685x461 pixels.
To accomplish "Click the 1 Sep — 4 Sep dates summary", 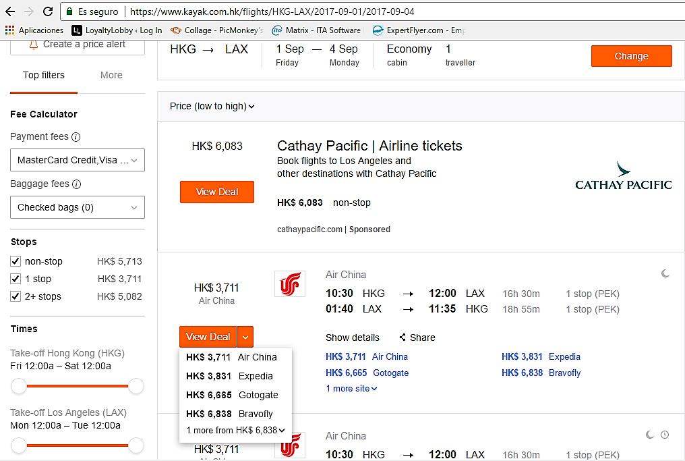I will pyautogui.click(x=317, y=55).
